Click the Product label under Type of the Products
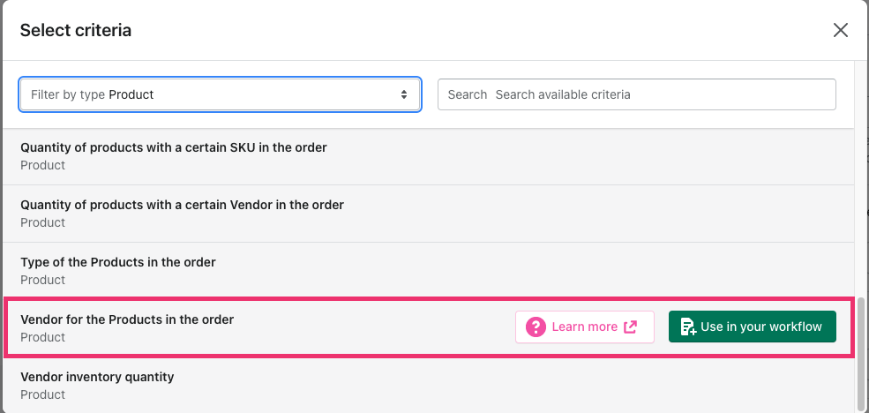The width and height of the screenshot is (869, 413). (x=43, y=280)
